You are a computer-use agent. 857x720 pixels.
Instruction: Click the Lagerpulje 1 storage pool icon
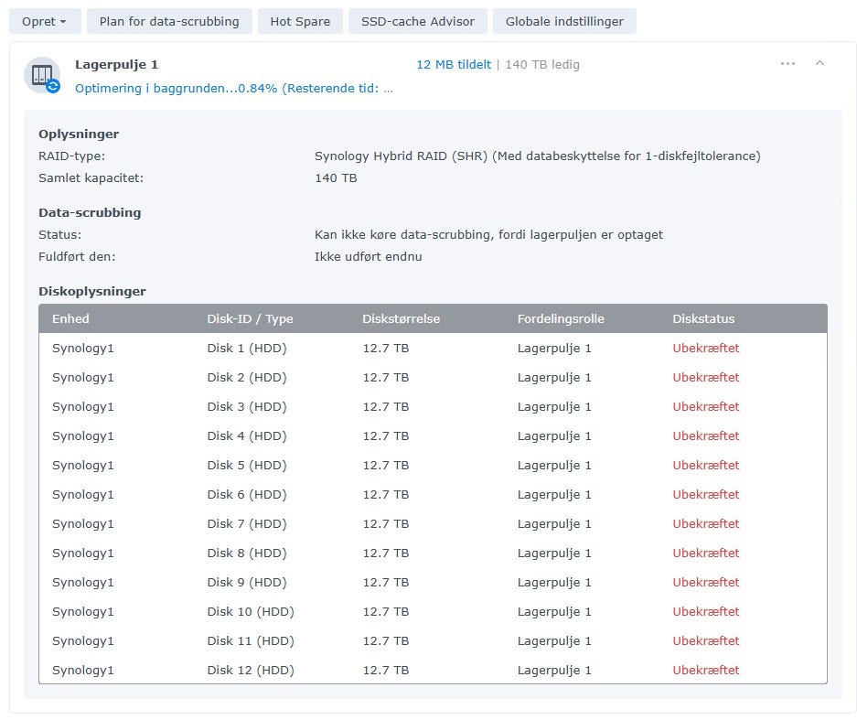pyautogui.click(x=42, y=74)
